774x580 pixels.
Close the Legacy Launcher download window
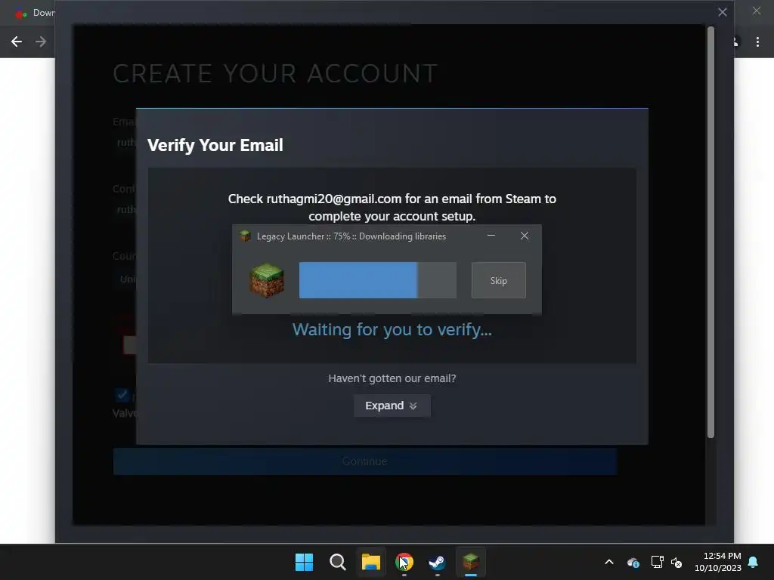coord(525,236)
